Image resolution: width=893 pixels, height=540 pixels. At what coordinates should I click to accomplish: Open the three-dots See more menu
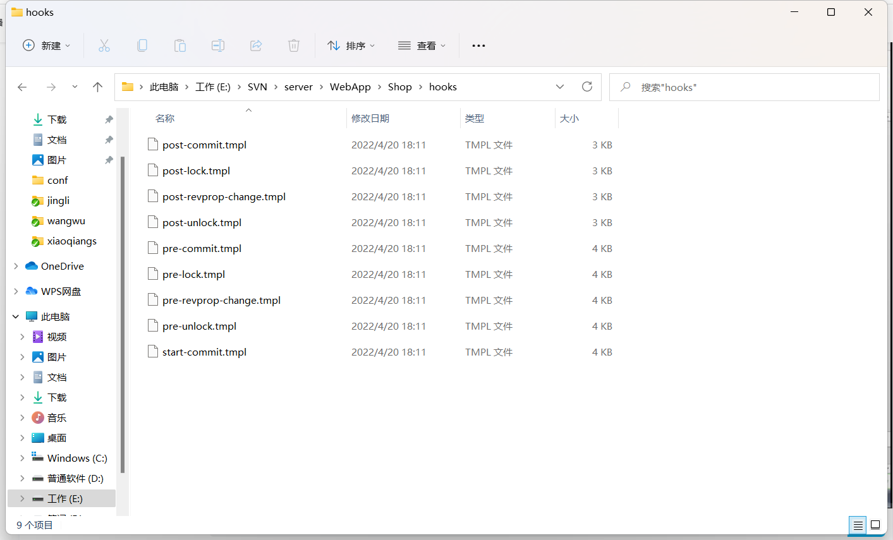[x=479, y=45]
